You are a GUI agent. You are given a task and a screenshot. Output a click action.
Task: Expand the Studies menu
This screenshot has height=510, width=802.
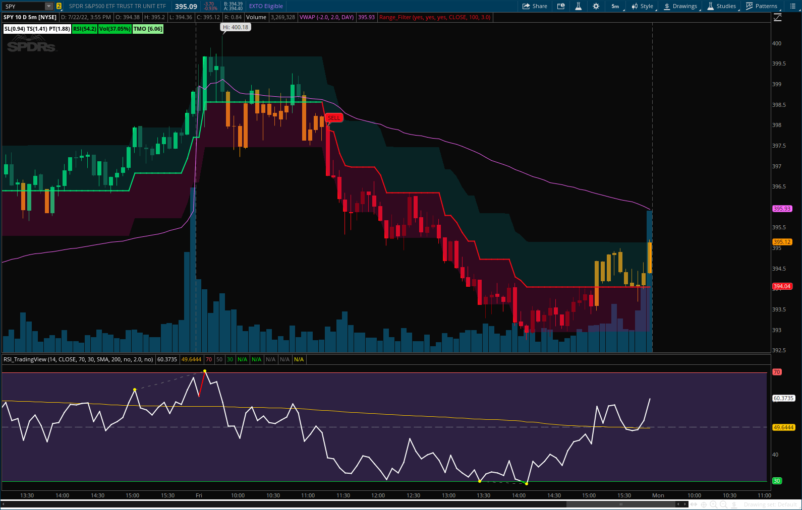(722, 6)
